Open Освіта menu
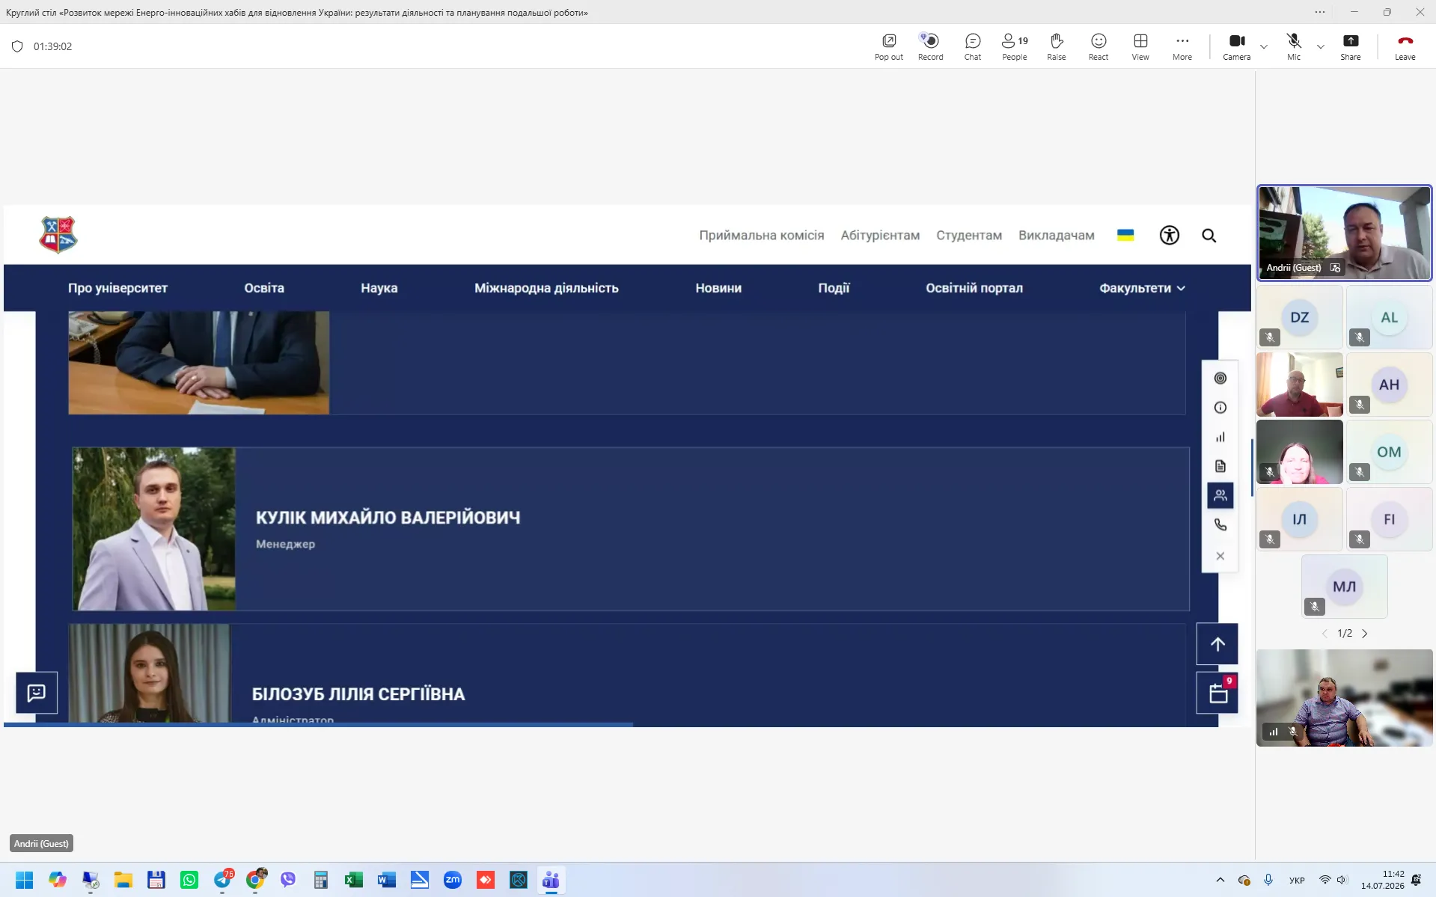1436x897 pixels. (264, 288)
